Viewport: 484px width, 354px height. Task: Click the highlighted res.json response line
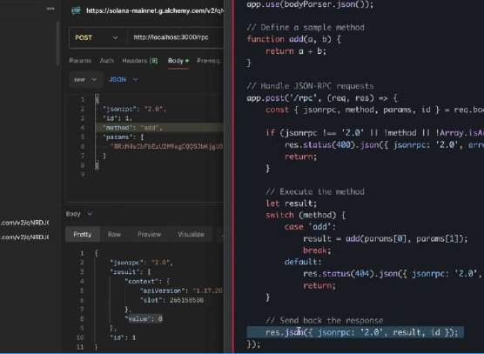point(355,332)
